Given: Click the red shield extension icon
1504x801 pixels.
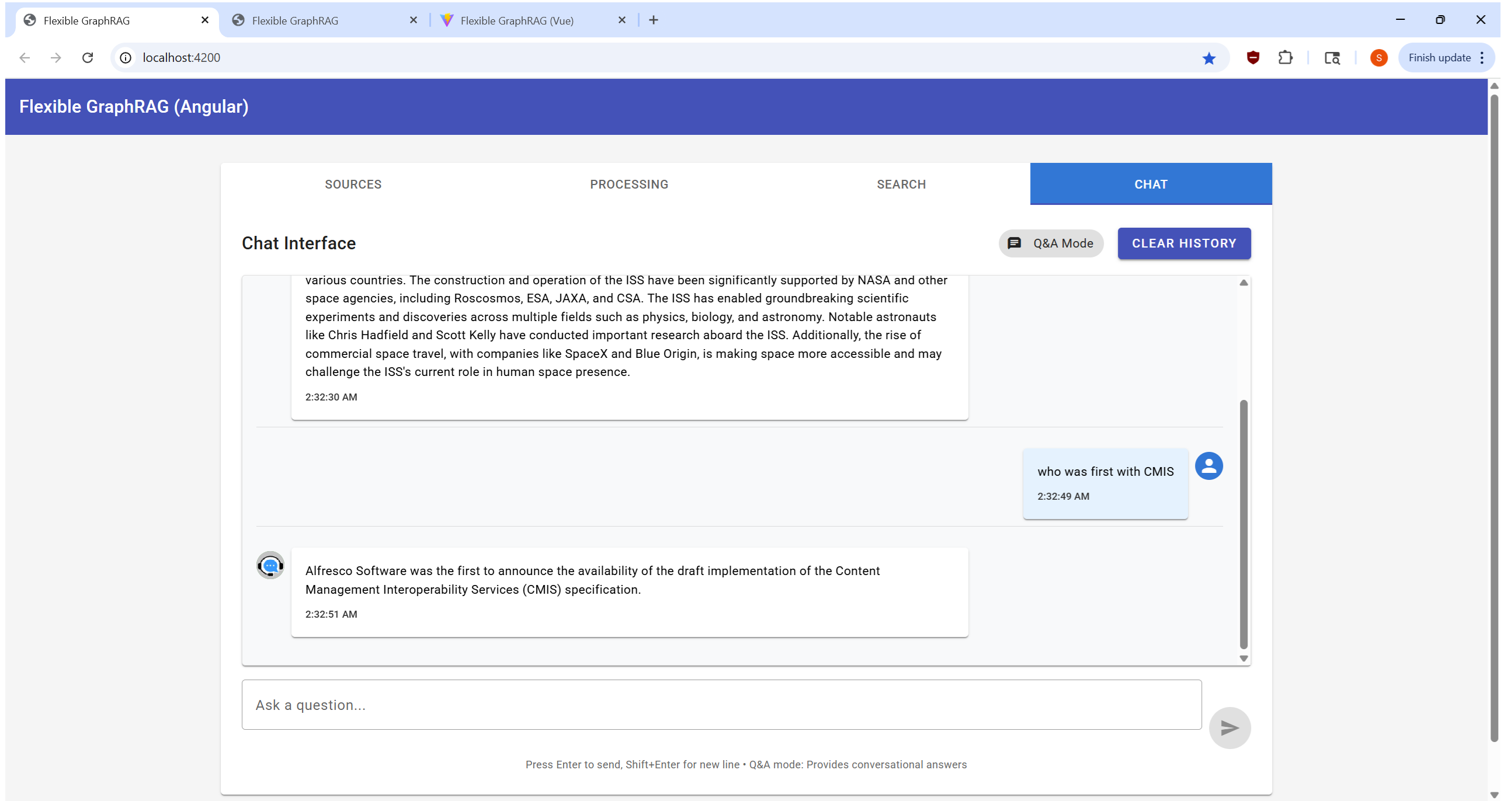Looking at the screenshot, I should click(x=1252, y=58).
